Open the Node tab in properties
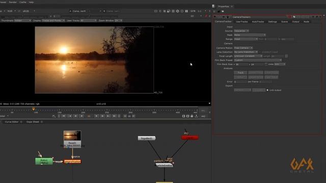The width and height of the screenshot is (326, 183). point(306,21)
